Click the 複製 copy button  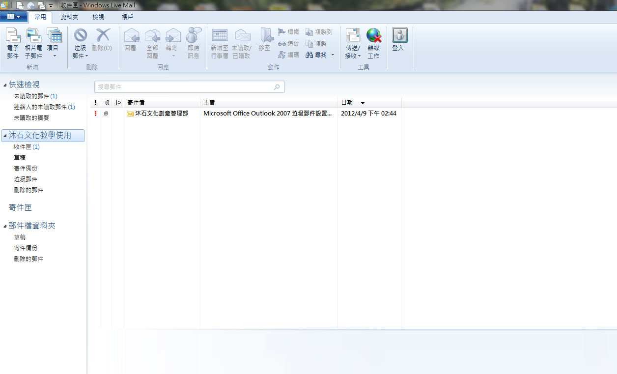tap(316, 44)
